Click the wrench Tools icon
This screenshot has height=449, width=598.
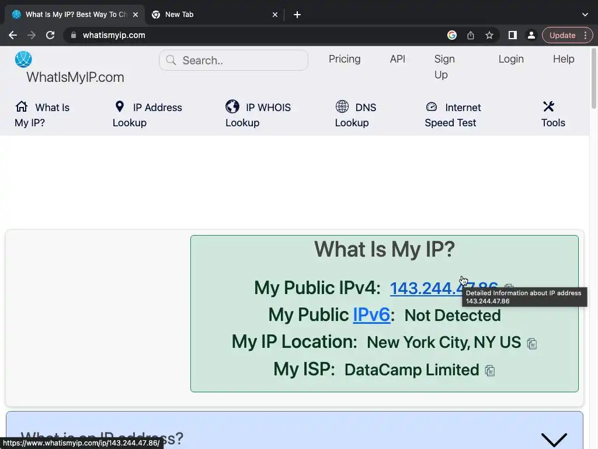[x=548, y=106]
